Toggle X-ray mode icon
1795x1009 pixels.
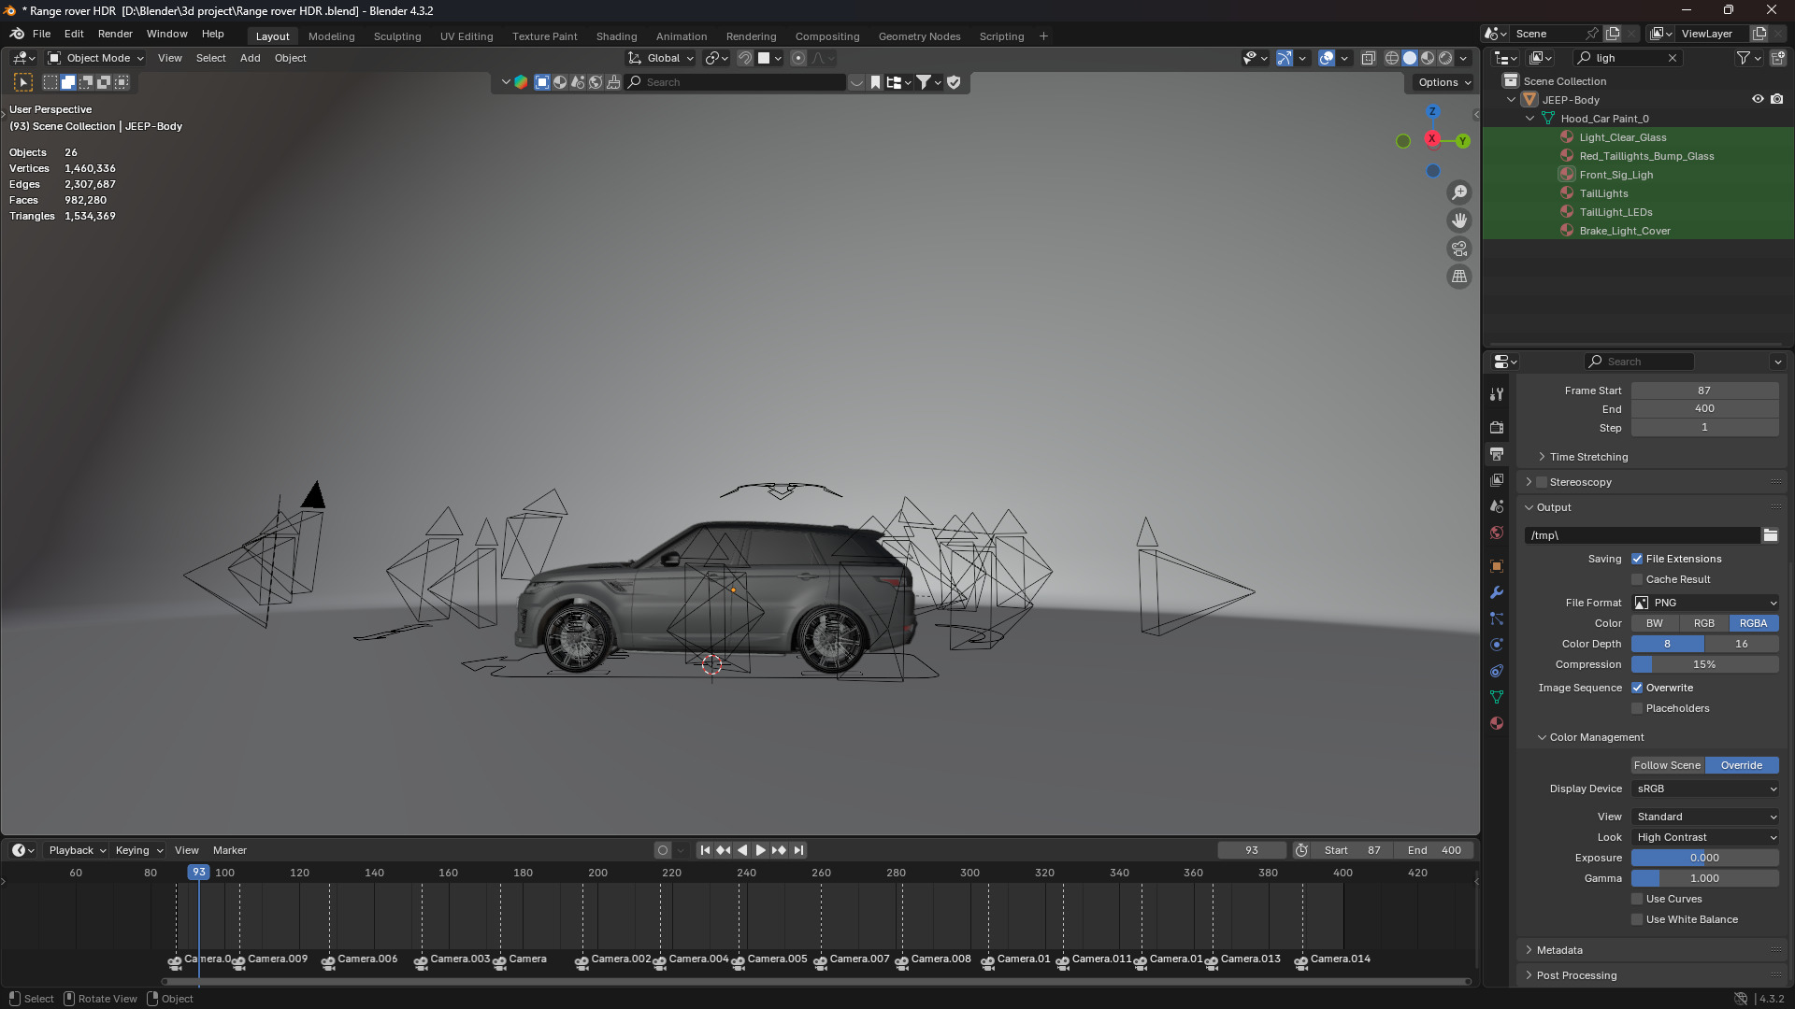pyautogui.click(x=1368, y=58)
